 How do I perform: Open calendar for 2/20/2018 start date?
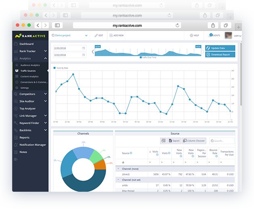click(x=83, y=48)
